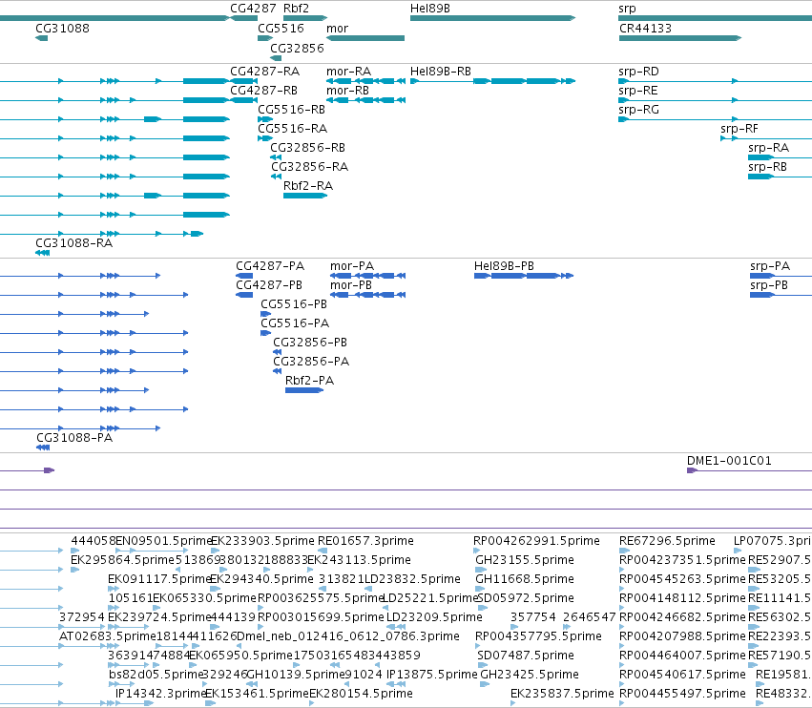812x708 pixels.
Task: Select transcript srp-RE
Action: point(638,91)
